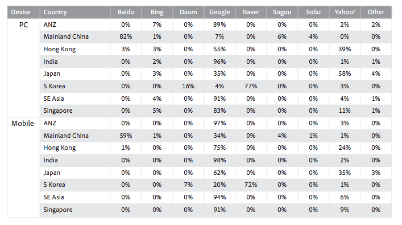The width and height of the screenshot is (402, 225).
Task: Click the 39% Yahoo! cell for PC Hong Kong
Action: [345, 49]
